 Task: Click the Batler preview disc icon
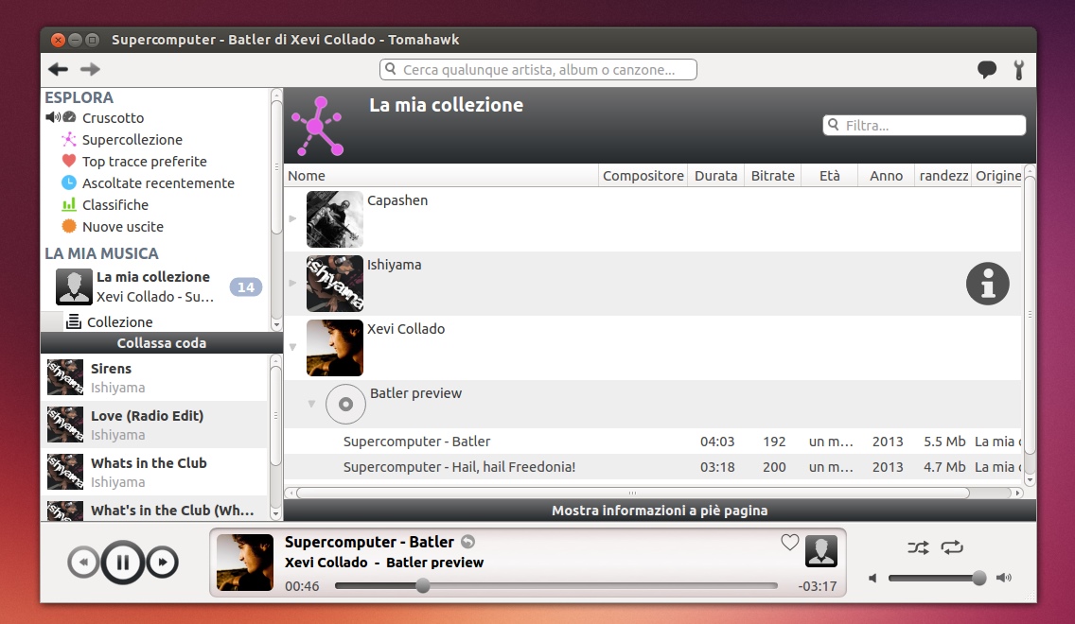pos(345,404)
